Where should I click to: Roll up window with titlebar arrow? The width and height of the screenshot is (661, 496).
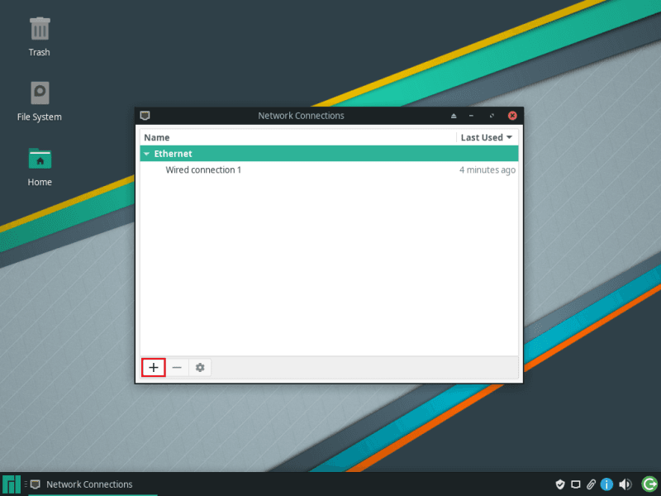453,116
